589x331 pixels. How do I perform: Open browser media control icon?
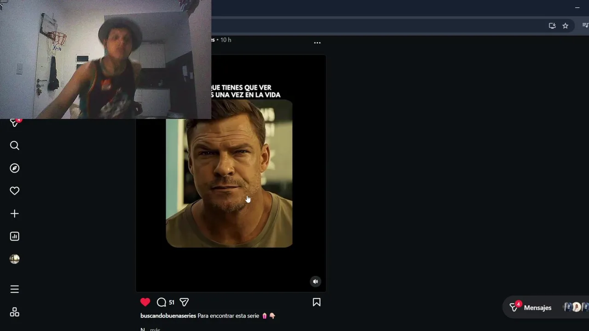585,26
